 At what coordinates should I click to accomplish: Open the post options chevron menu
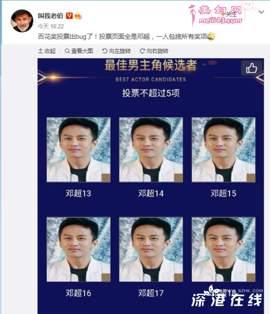click(261, 12)
